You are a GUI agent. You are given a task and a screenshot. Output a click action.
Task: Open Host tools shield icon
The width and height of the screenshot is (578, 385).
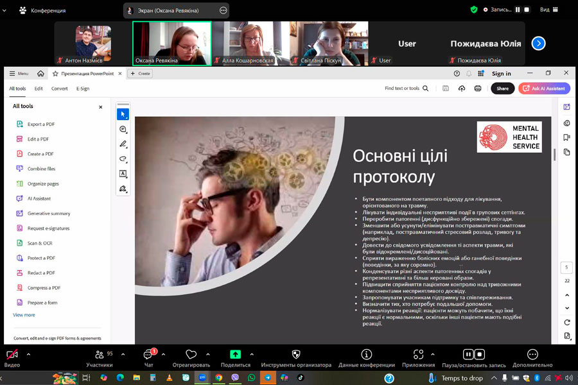tap(296, 355)
